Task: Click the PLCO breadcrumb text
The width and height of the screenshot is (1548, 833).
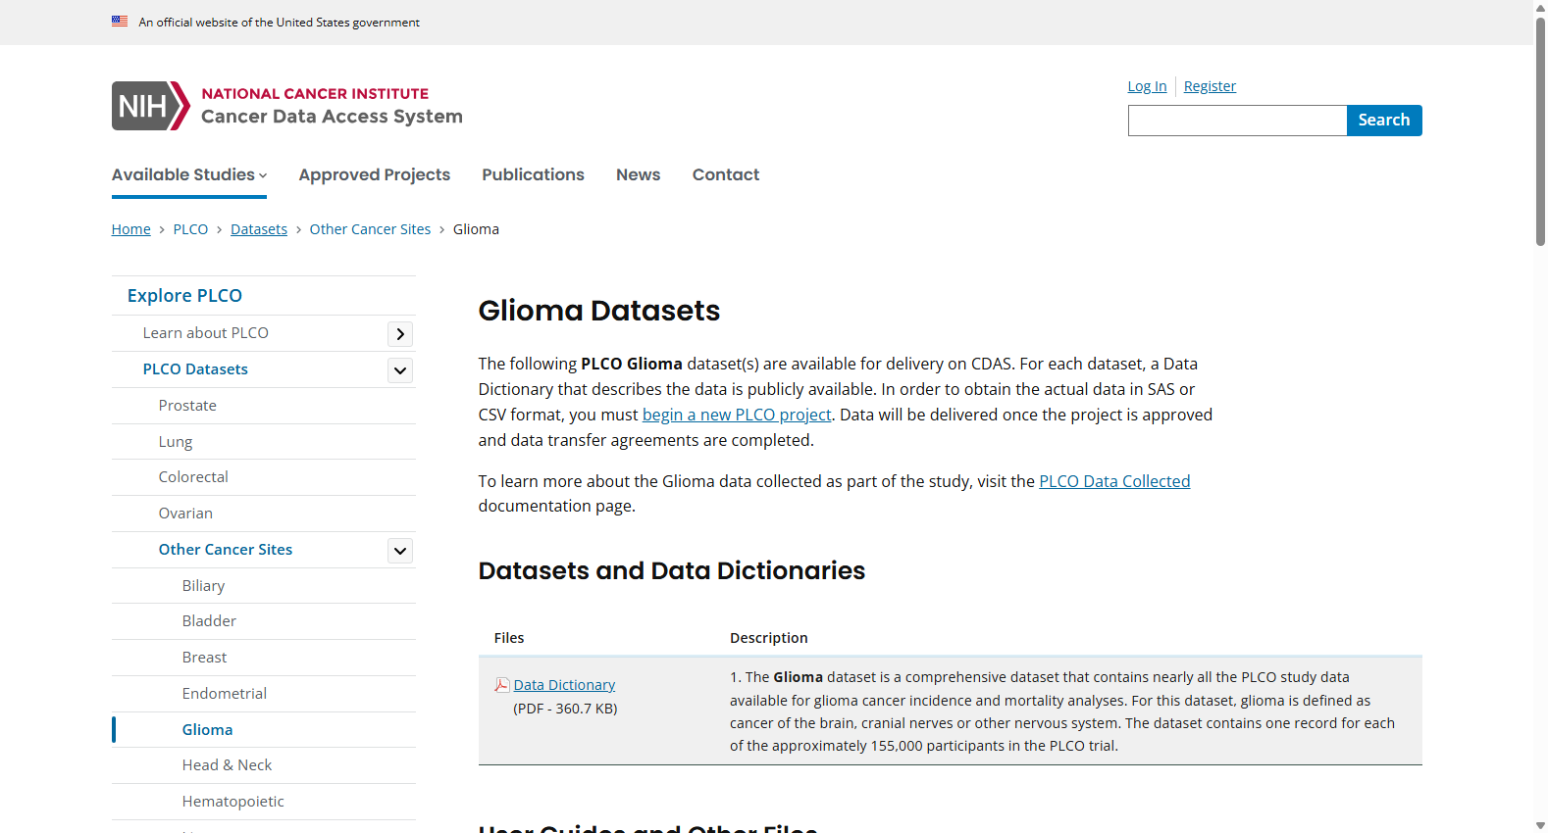Action: point(190,229)
